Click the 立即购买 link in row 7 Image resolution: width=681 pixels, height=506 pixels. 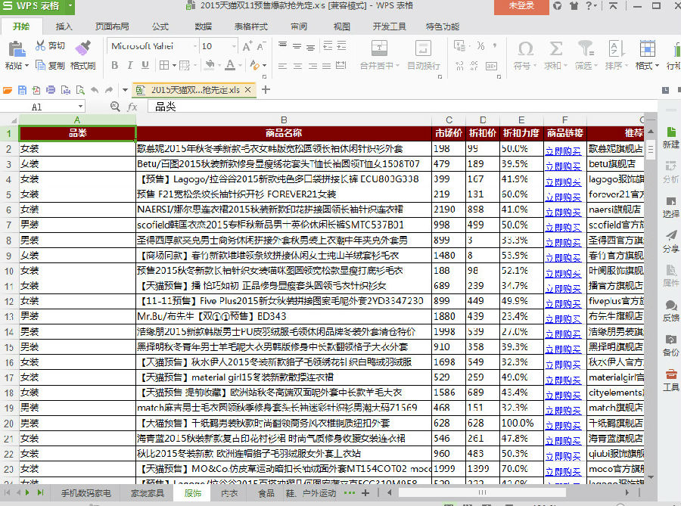(563, 228)
